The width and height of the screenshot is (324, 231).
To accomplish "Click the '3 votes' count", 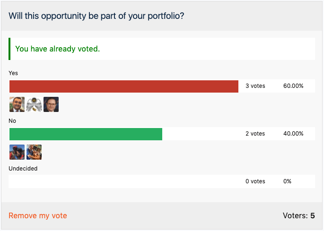I will click(255, 86).
